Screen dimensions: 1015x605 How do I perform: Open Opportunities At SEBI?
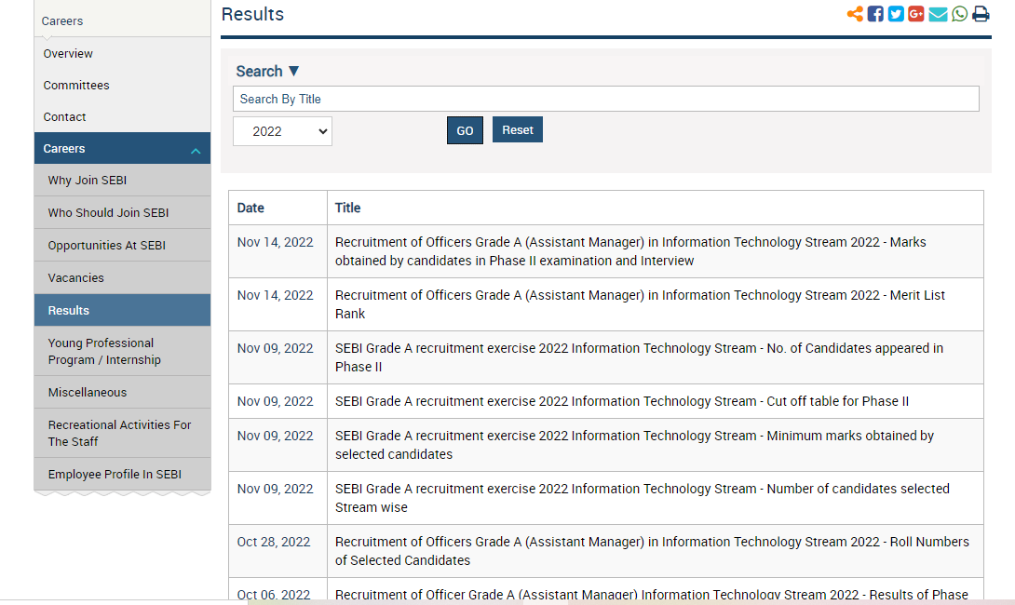click(x=122, y=245)
